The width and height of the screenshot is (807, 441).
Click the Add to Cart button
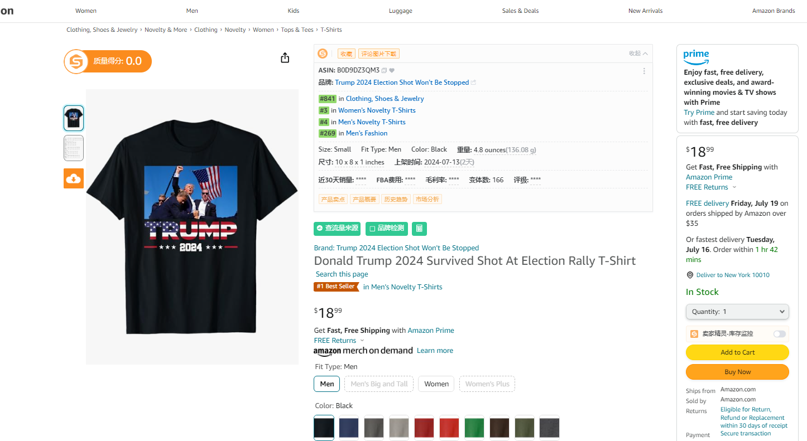[x=737, y=352]
